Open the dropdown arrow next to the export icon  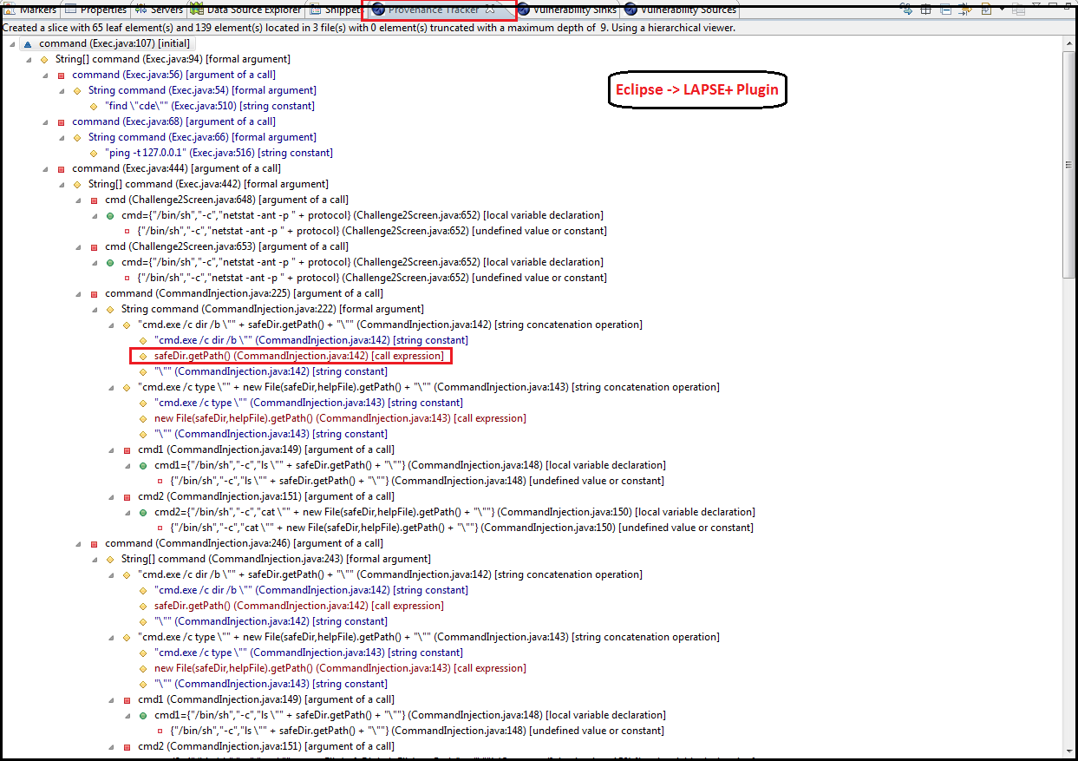pos(1003,9)
